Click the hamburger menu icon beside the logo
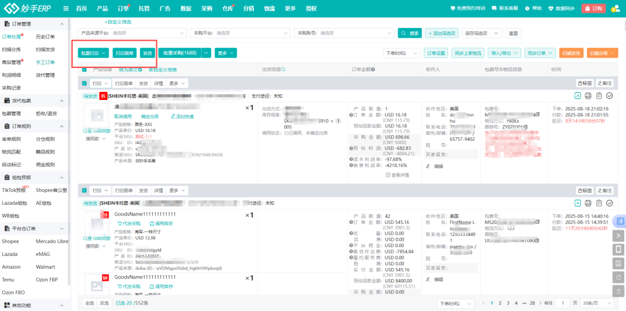The image size is (626, 311). click(x=66, y=9)
